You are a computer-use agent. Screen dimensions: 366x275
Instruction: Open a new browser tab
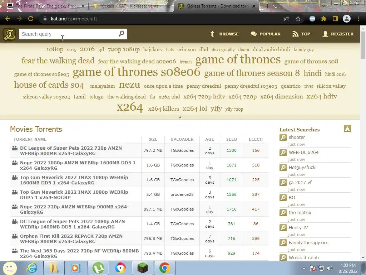point(267,6)
